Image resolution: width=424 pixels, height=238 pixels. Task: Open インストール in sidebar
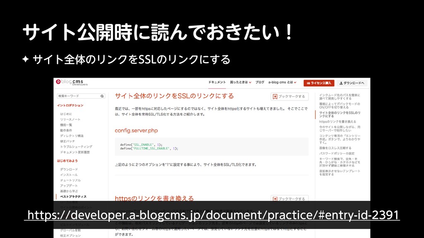pyautogui.click(x=69, y=175)
